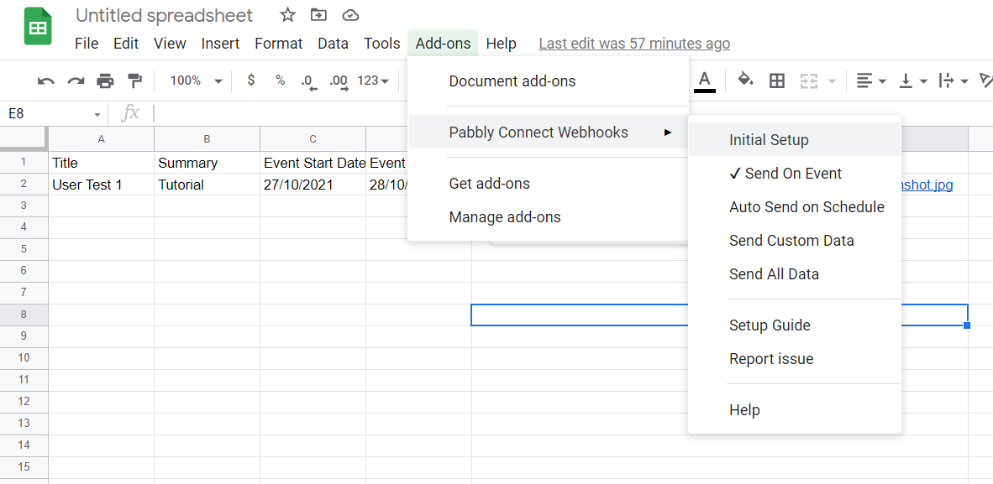Image resolution: width=993 pixels, height=484 pixels.
Task: Select column C header
Action: pos(313,138)
